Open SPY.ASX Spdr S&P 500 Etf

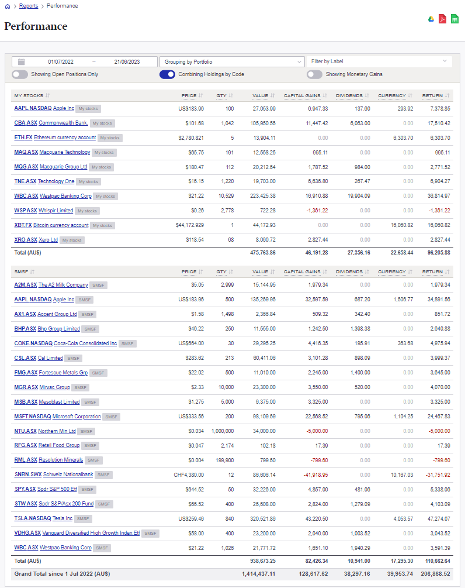tap(46, 489)
